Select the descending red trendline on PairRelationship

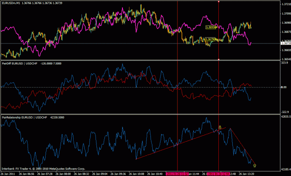click(x=243, y=146)
